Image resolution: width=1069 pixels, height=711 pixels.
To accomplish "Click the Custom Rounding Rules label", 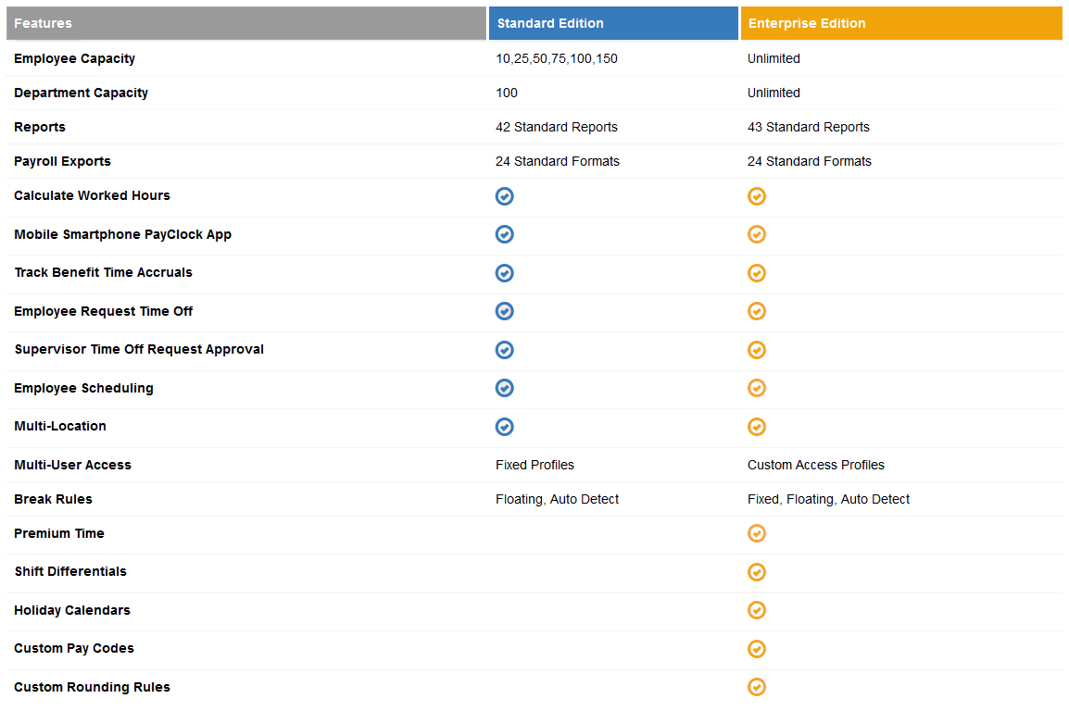I will coord(92,687).
